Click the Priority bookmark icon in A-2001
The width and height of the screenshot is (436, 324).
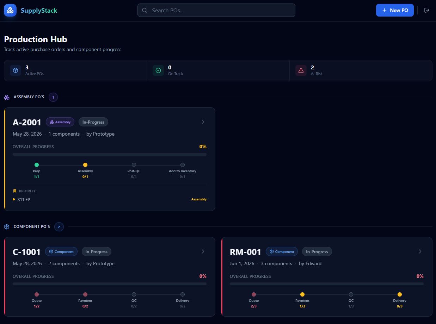(x=15, y=191)
